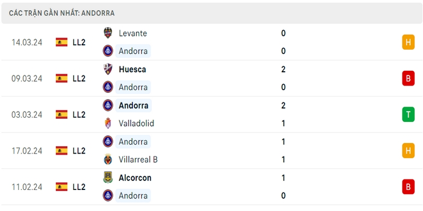
Task: Click the Valladolid club crest
Action: tap(108, 123)
